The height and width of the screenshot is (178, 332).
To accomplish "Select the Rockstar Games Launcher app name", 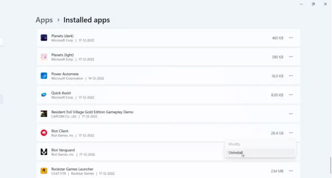I will tap(72, 169).
